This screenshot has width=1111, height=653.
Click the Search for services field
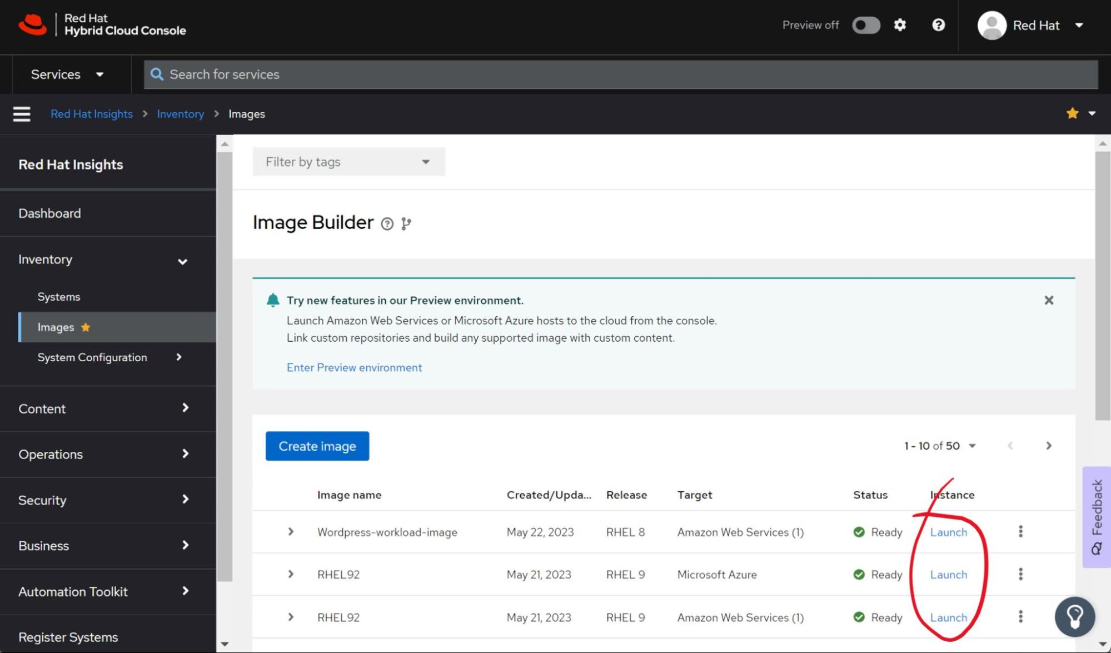point(621,74)
